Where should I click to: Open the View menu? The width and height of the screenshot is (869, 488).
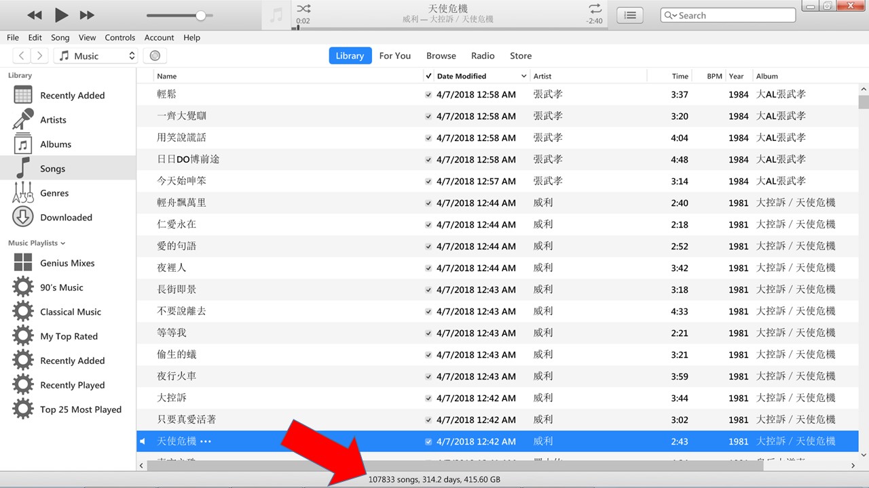click(87, 37)
